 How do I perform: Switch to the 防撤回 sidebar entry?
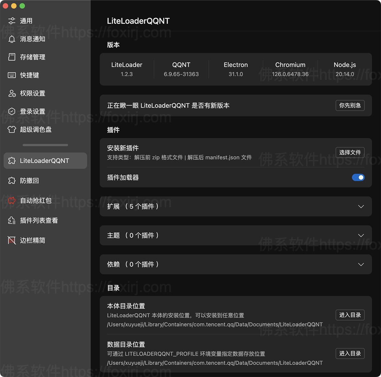(30, 181)
